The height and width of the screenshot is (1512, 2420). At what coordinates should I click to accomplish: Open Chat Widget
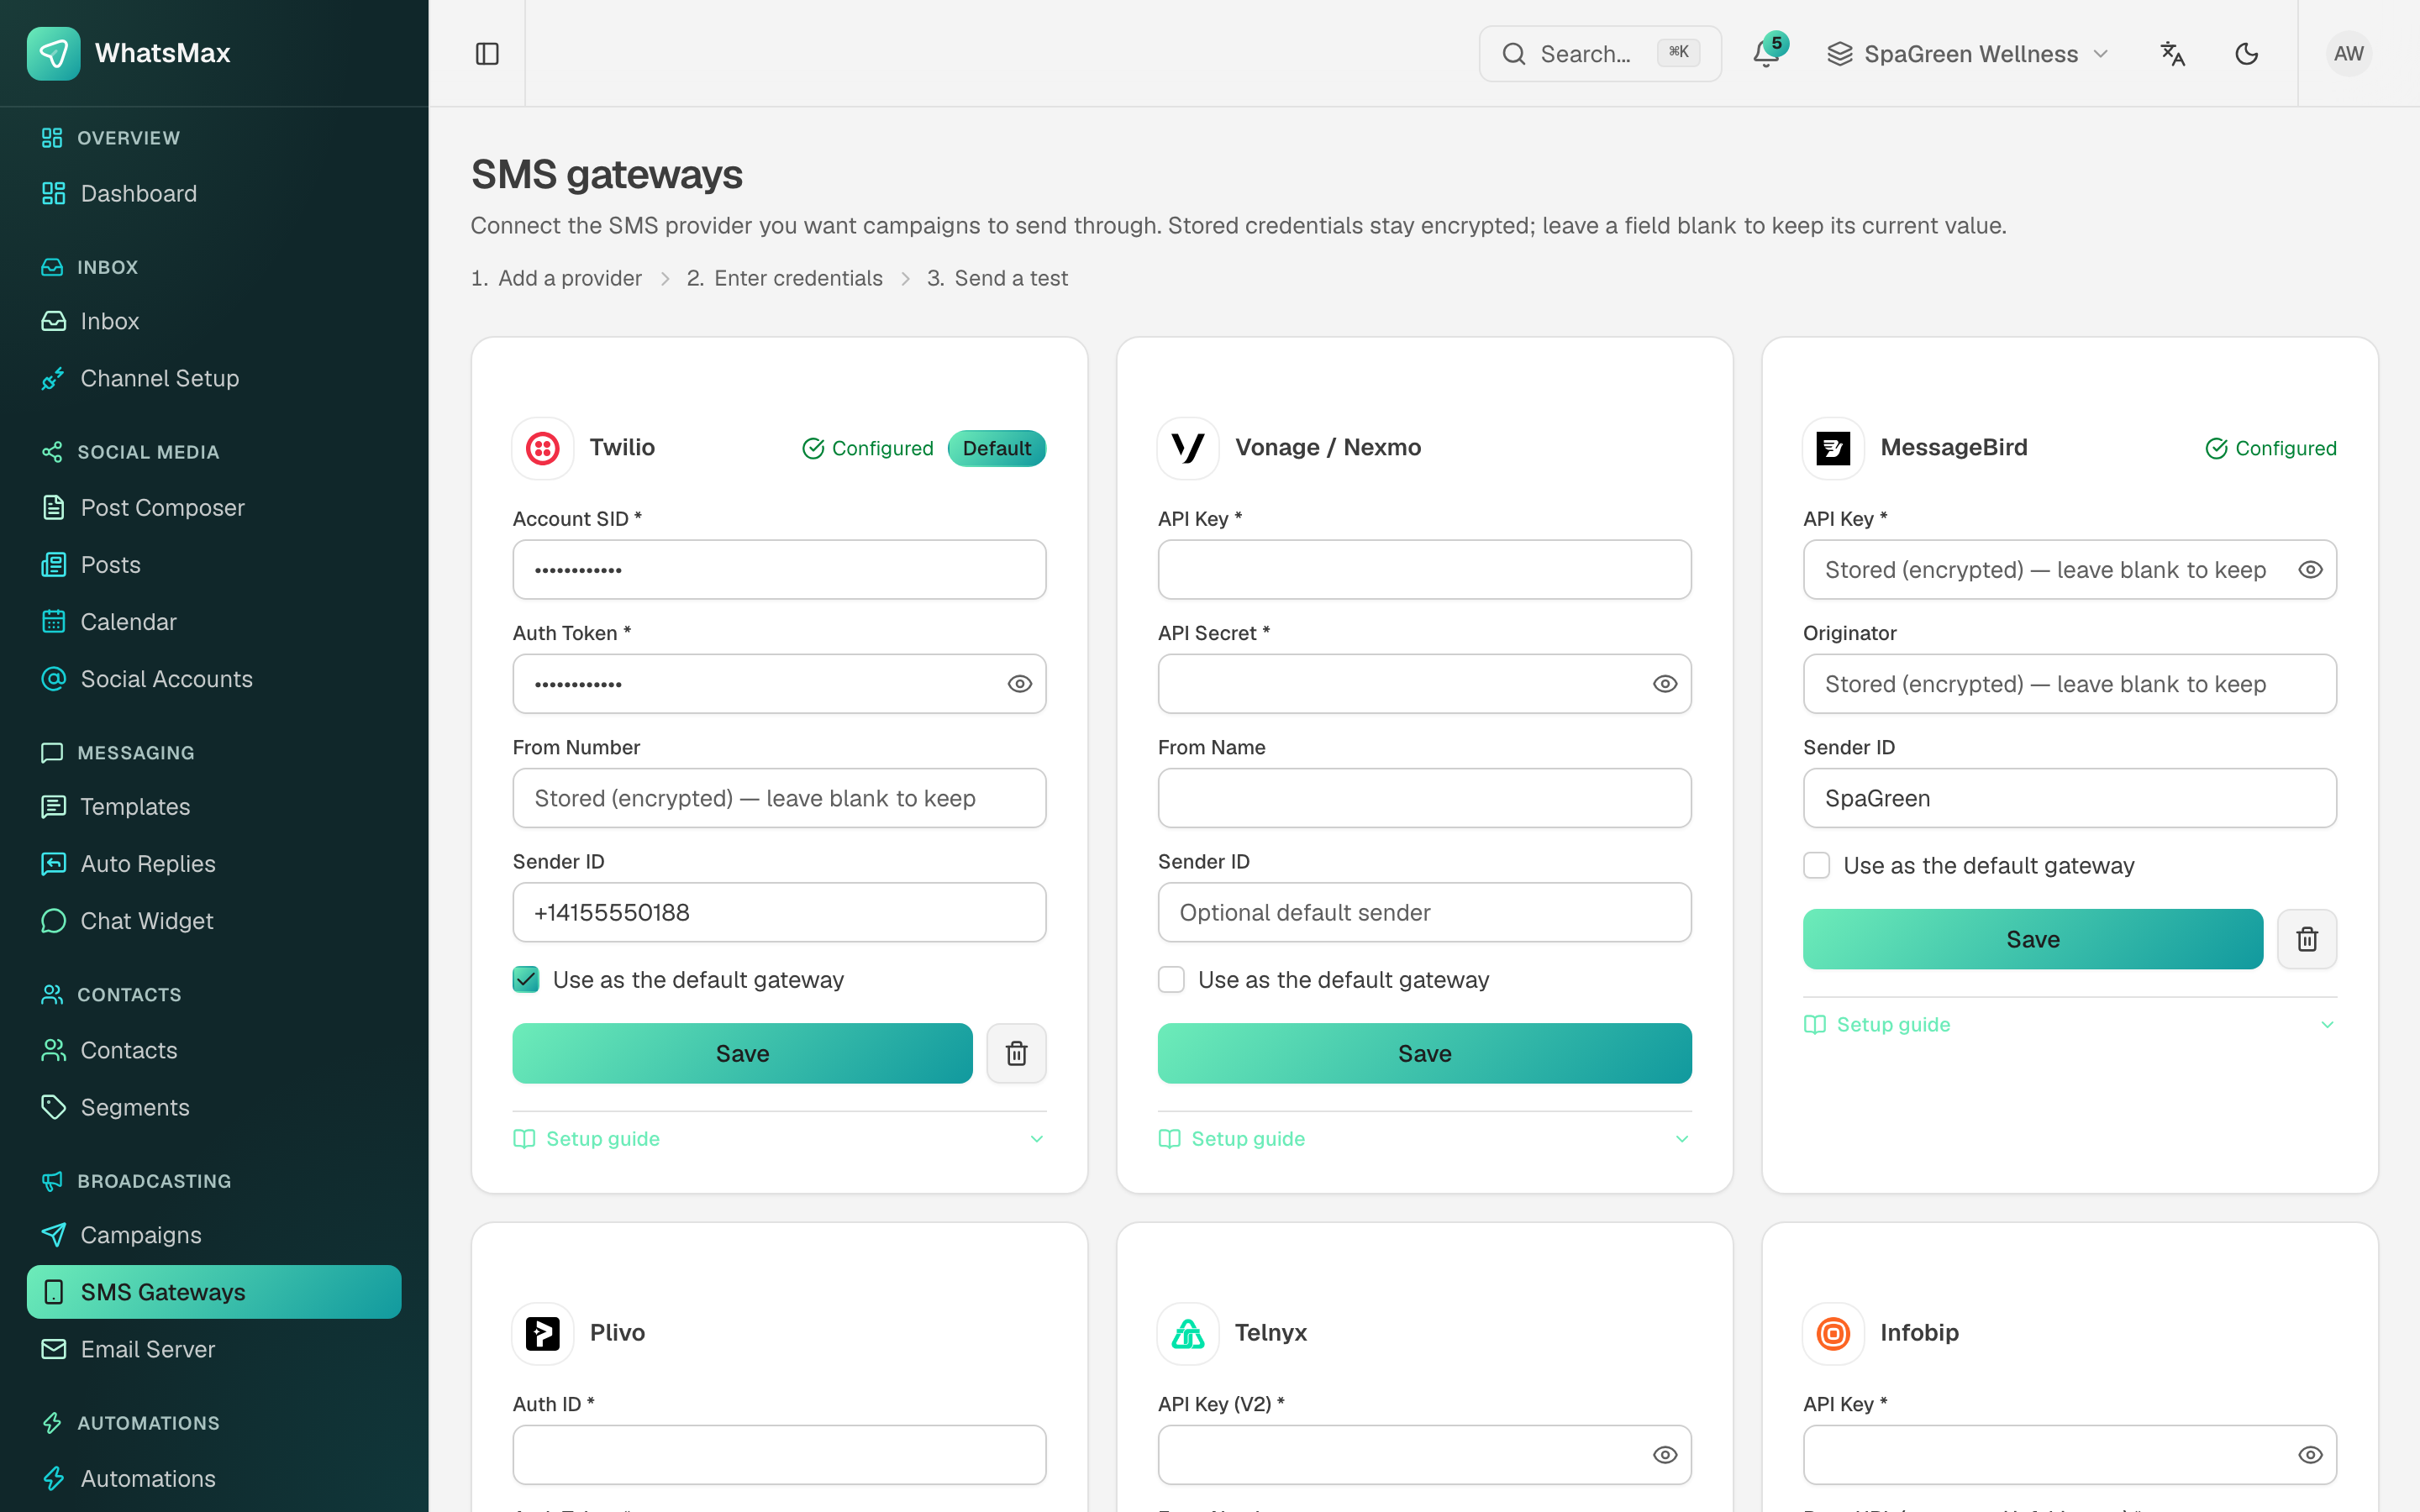[x=214, y=921]
